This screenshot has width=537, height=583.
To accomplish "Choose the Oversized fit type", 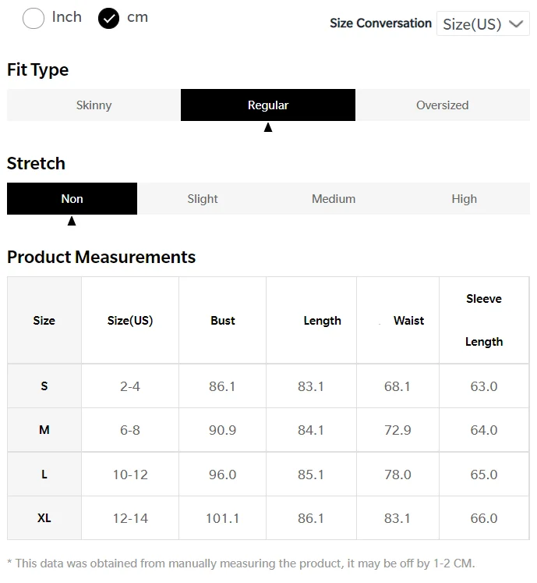I will [442, 105].
